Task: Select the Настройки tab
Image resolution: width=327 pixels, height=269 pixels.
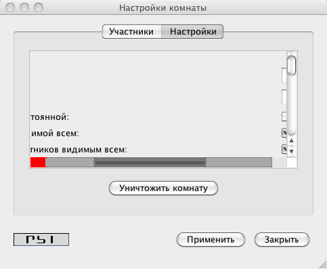Action: click(192, 31)
